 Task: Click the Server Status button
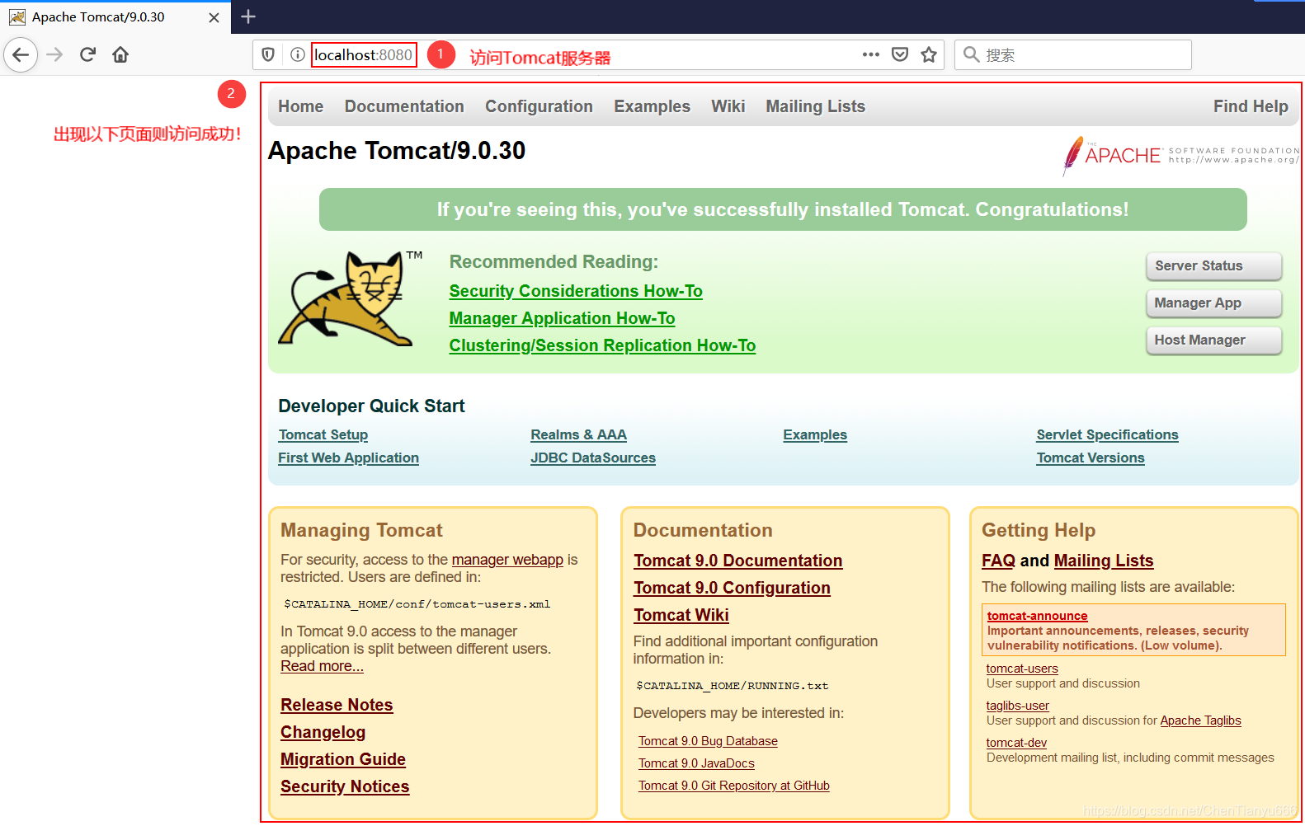point(1213,266)
